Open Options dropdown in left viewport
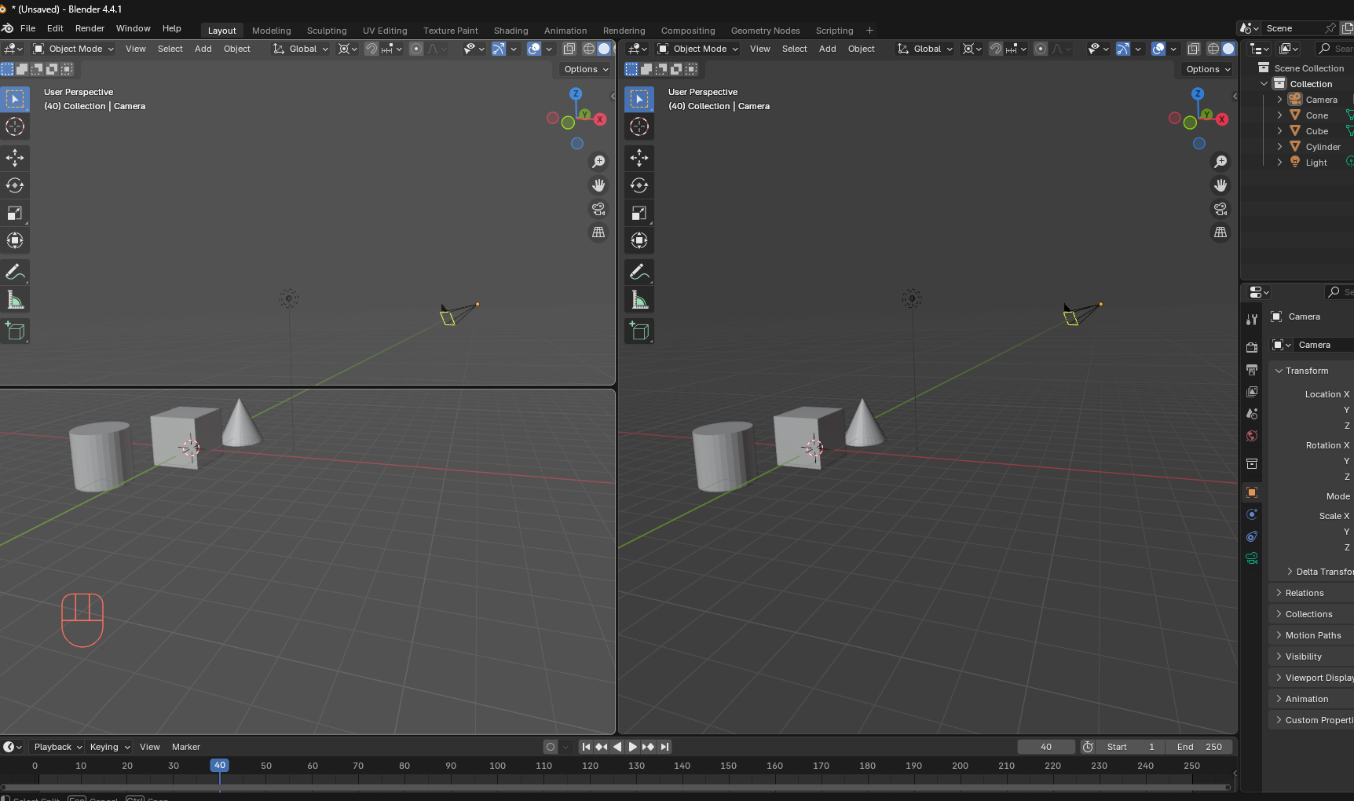The width and height of the screenshot is (1354, 801). [586, 69]
